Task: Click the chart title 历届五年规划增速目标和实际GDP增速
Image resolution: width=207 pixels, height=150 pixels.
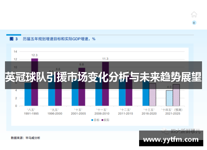Action: tap(59, 39)
